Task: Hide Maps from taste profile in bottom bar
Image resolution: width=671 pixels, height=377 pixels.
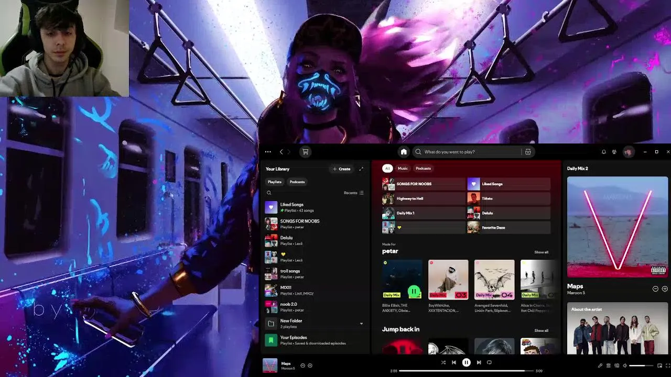Action: (x=302, y=365)
